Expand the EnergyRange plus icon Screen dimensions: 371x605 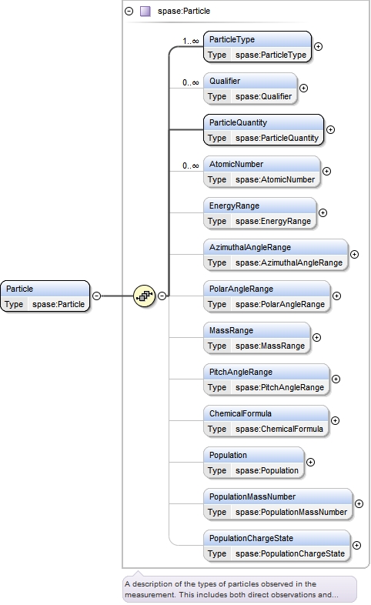[323, 212]
